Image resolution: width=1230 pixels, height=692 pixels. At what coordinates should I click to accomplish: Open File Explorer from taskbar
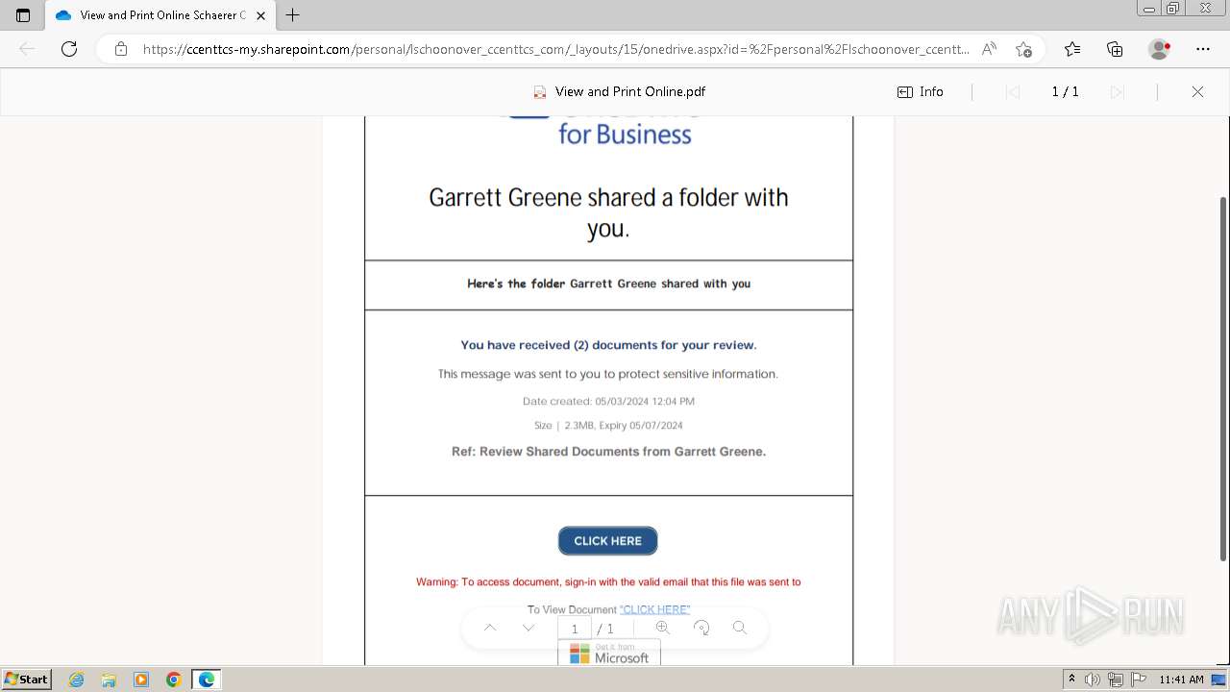tap(109, 680)
